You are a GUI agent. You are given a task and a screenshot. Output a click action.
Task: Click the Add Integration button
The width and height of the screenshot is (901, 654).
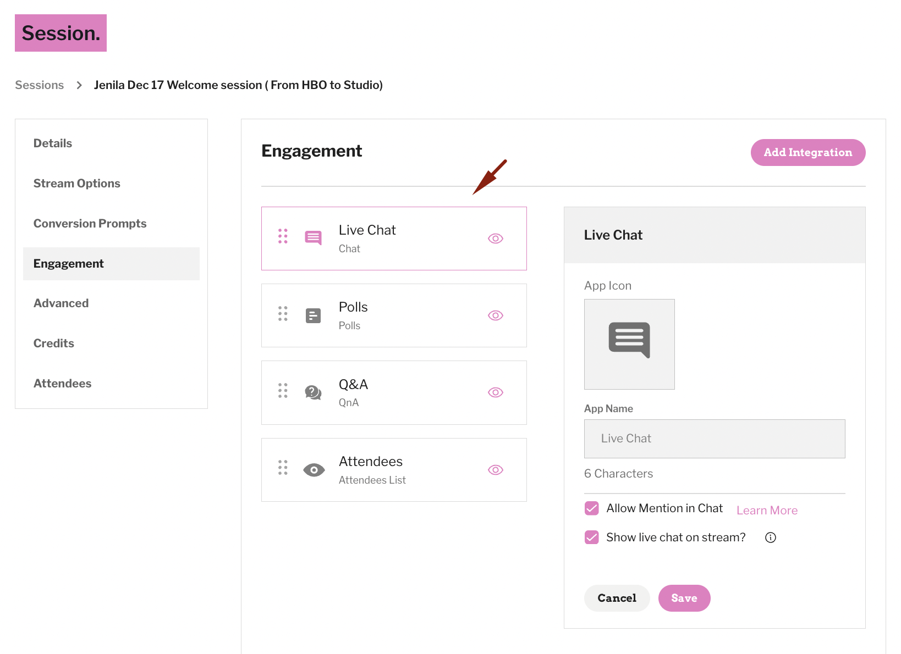tap(808, 152)
